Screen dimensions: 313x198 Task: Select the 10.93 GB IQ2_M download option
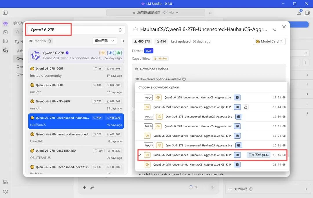click(212, 98)
